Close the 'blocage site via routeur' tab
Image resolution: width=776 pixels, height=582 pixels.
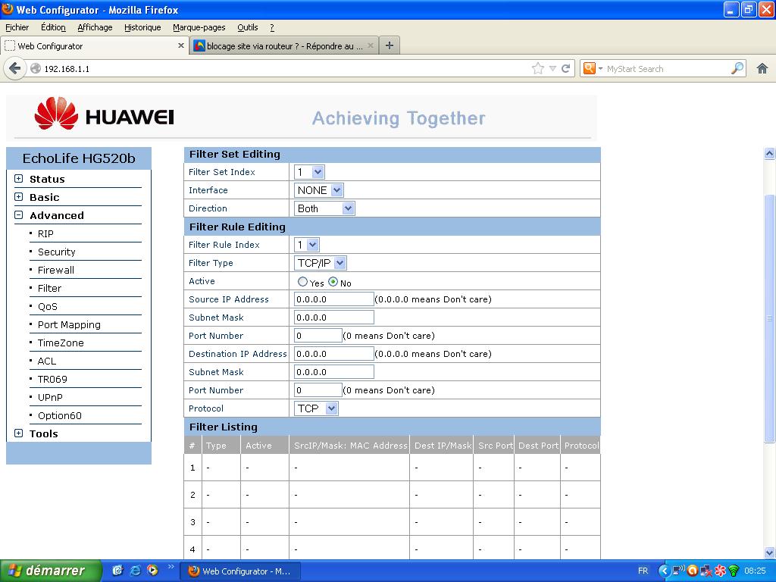pyautogui.click(x=370, y=45)
